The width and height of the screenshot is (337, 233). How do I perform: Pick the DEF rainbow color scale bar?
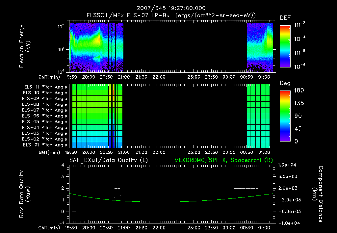(285, 46)
